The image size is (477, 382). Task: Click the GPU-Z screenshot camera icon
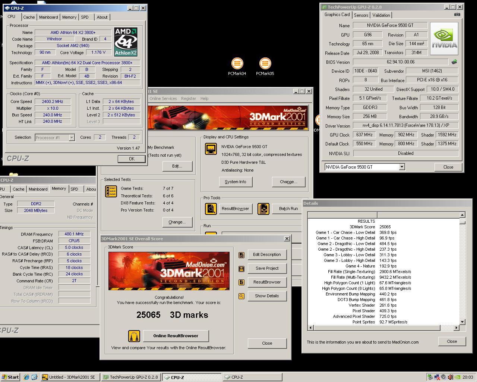pos(457,15)
